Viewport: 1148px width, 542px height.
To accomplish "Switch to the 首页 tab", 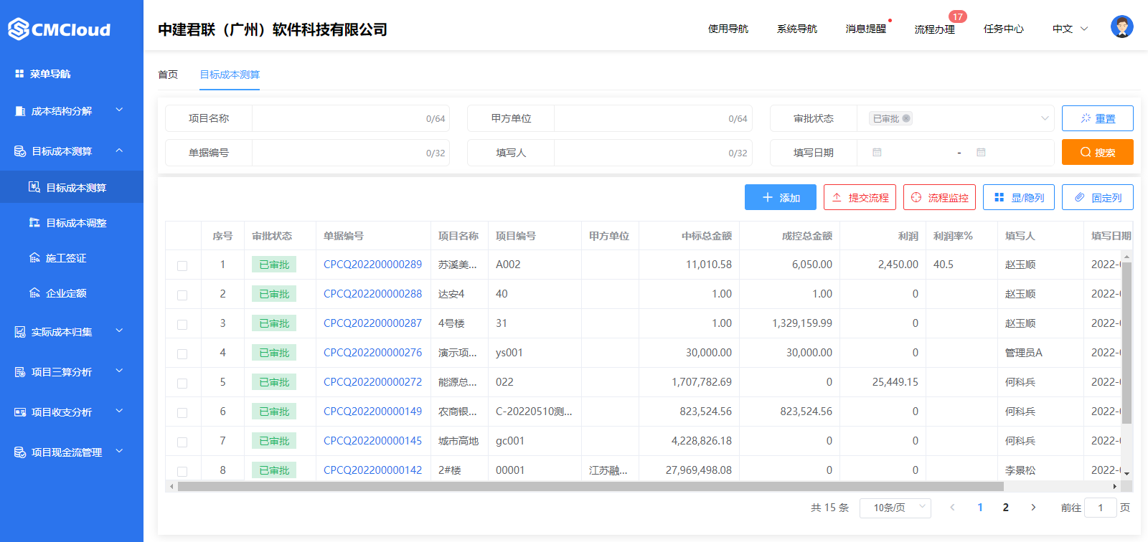I will pos(168,75).
